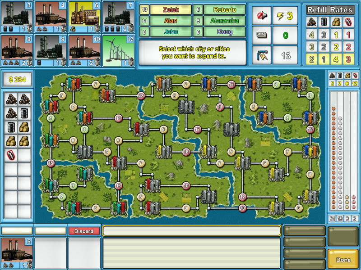
Task: Click garbage icon above resource market tracks
Action: [347, 76]
